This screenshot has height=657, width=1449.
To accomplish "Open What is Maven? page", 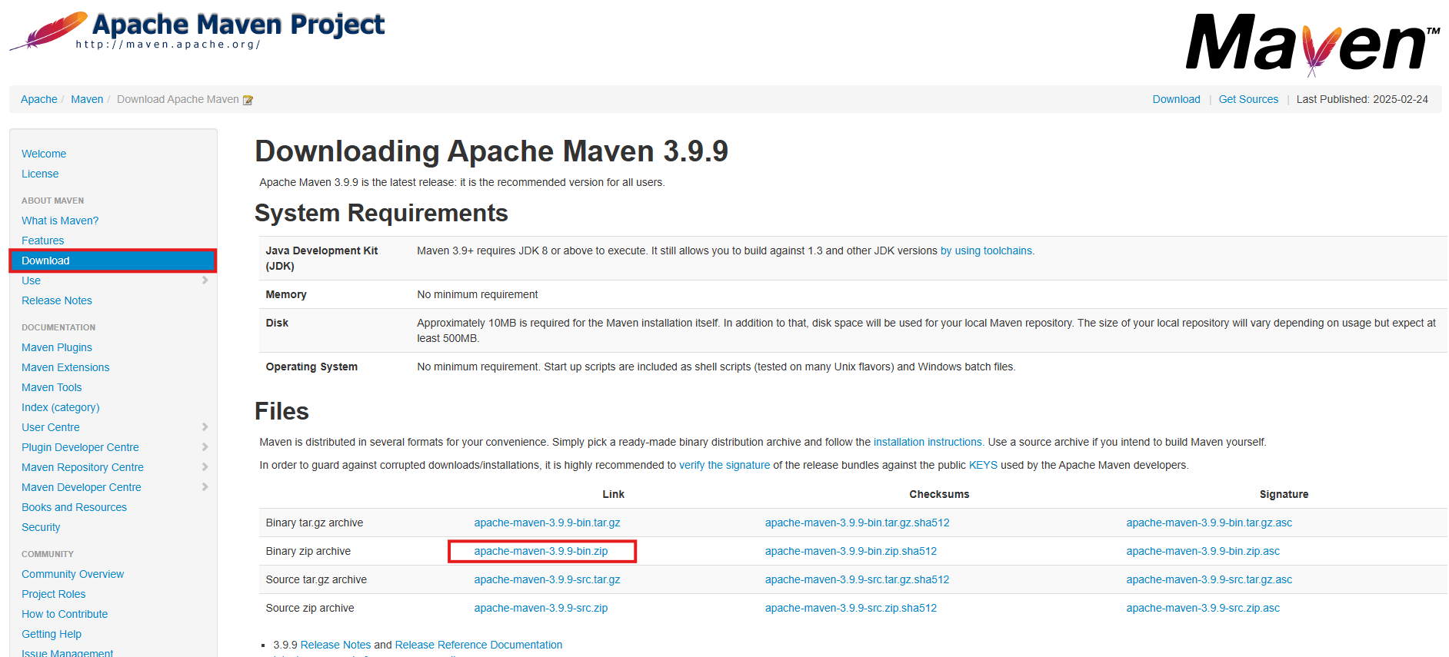I will (x=60, y=221).
